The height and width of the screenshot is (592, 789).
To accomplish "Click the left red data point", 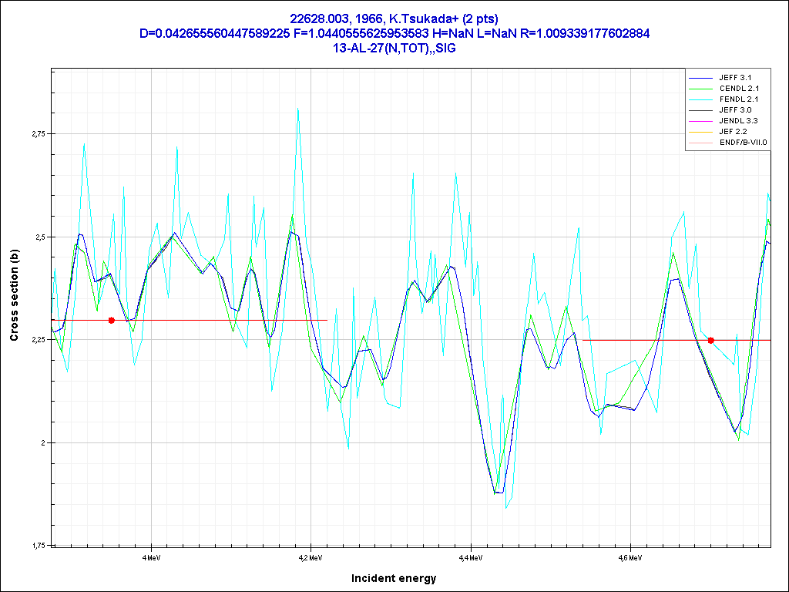I will [112, 320].
